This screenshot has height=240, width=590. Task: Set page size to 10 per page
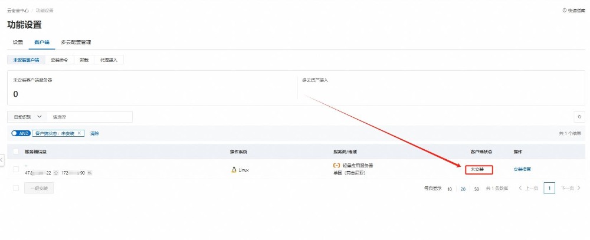450,189
